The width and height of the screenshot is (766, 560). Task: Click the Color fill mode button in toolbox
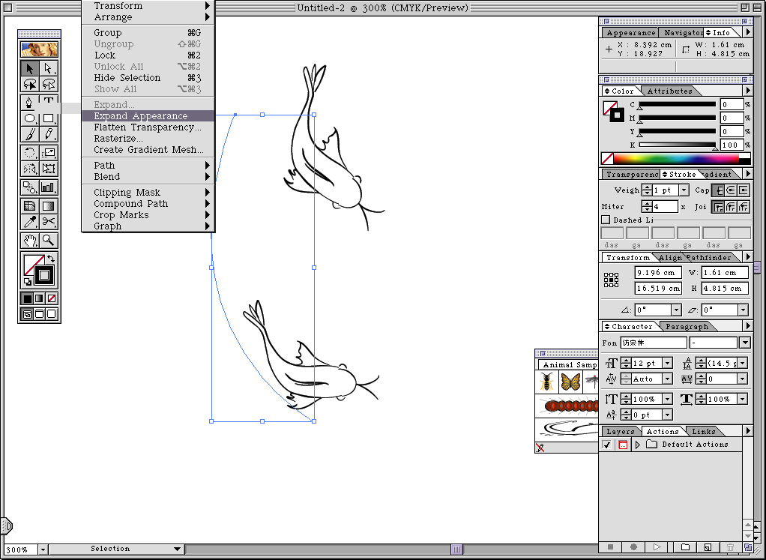[27, 298]
